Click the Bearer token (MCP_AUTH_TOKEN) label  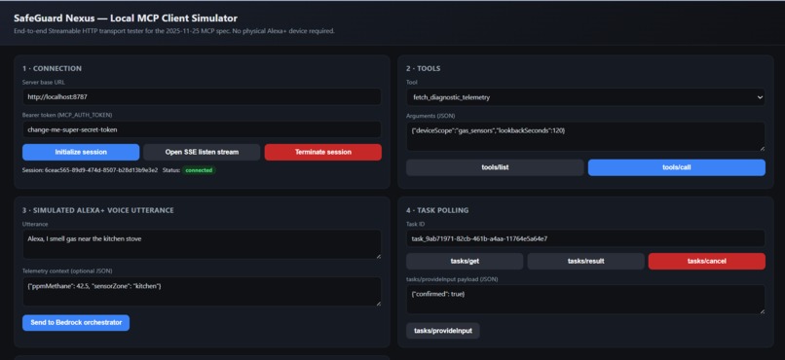pyautogui.click(x=67, y=115)
